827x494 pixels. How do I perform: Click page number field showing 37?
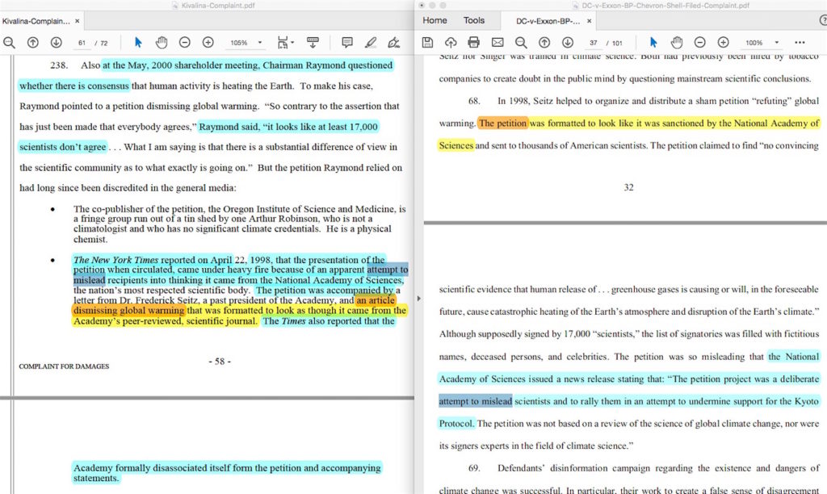tap(594, 42)
